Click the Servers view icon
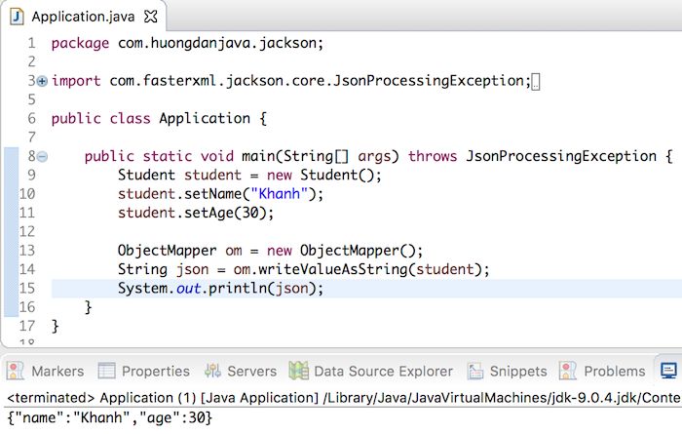Screen dimensions: 682x434 212,371
